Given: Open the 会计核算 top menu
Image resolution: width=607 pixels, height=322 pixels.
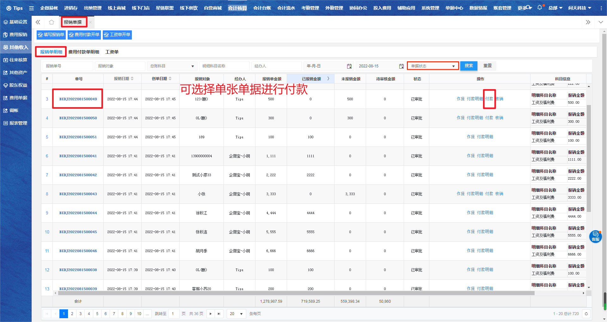Looking at the screenshot, I should coord(237,8).
